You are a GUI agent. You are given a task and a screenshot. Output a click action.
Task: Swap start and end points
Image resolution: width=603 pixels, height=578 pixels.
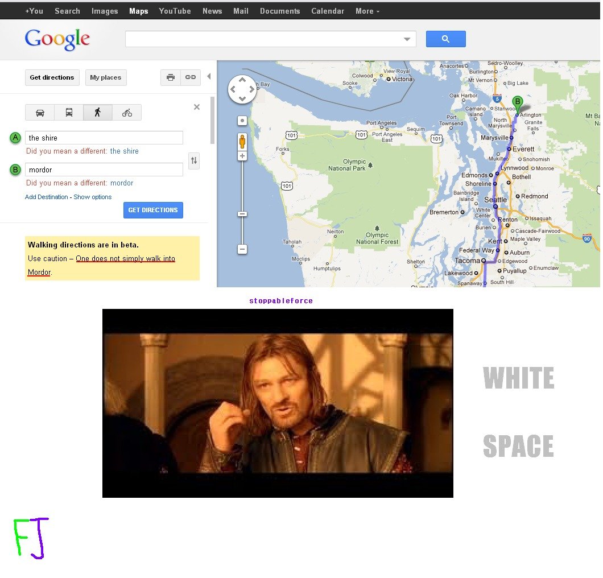(x=194, y=161)
